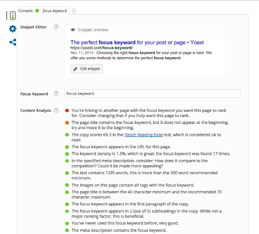Viewport: 259px width, 234px height.
Task: Click the snippet meta description text
Action: point(141,55)
